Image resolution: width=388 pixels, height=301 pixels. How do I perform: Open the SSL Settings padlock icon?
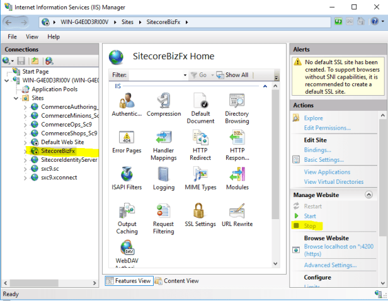[x=201, y=212]
